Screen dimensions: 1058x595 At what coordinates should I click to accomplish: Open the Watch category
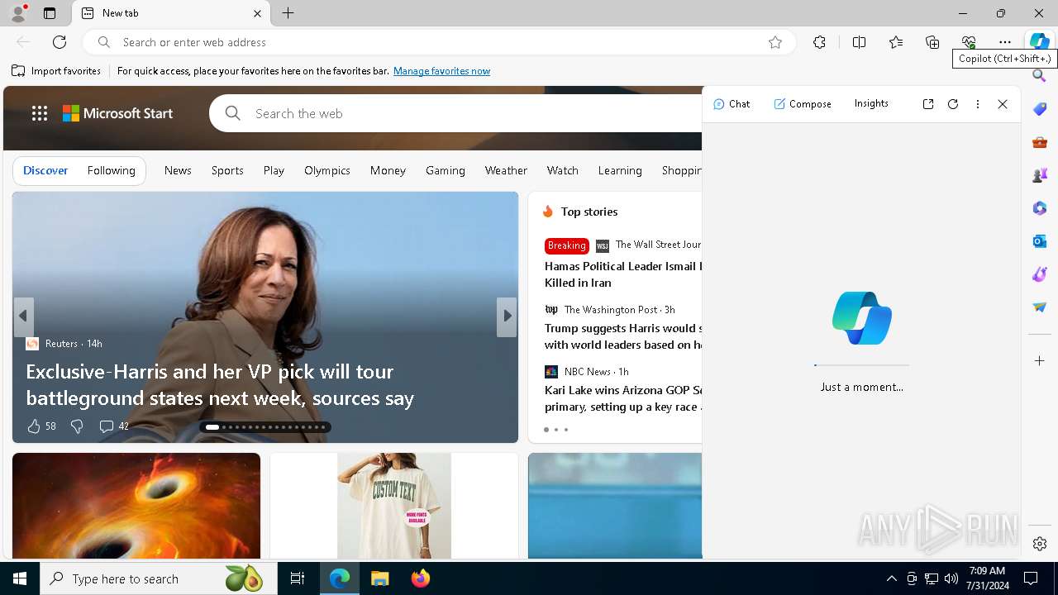pos(563,170)
